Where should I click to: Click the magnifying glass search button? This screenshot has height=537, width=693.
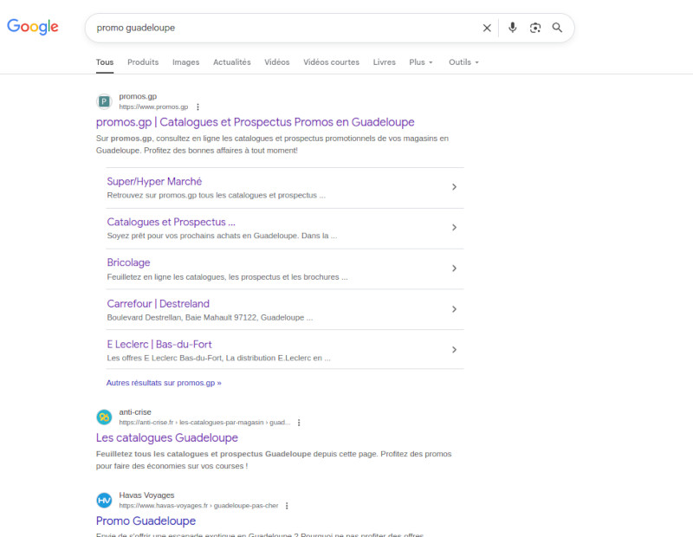[557, 28]
